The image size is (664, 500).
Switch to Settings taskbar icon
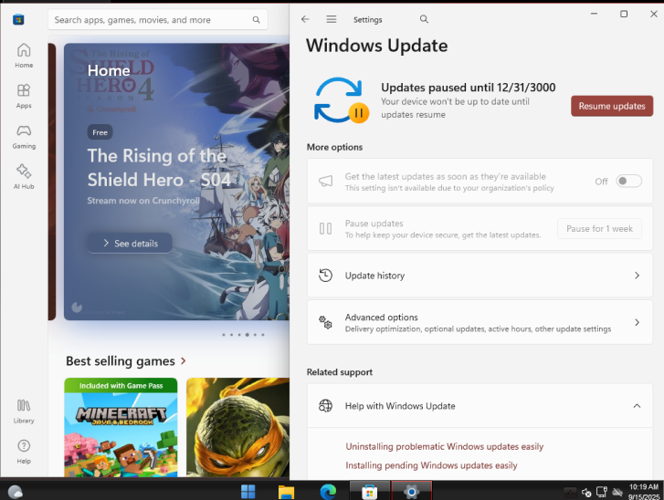(411, 492)
